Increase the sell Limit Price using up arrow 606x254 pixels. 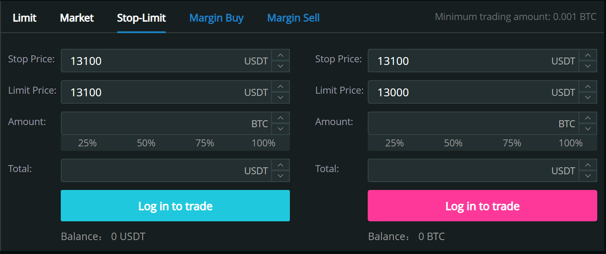click(588, 87)
